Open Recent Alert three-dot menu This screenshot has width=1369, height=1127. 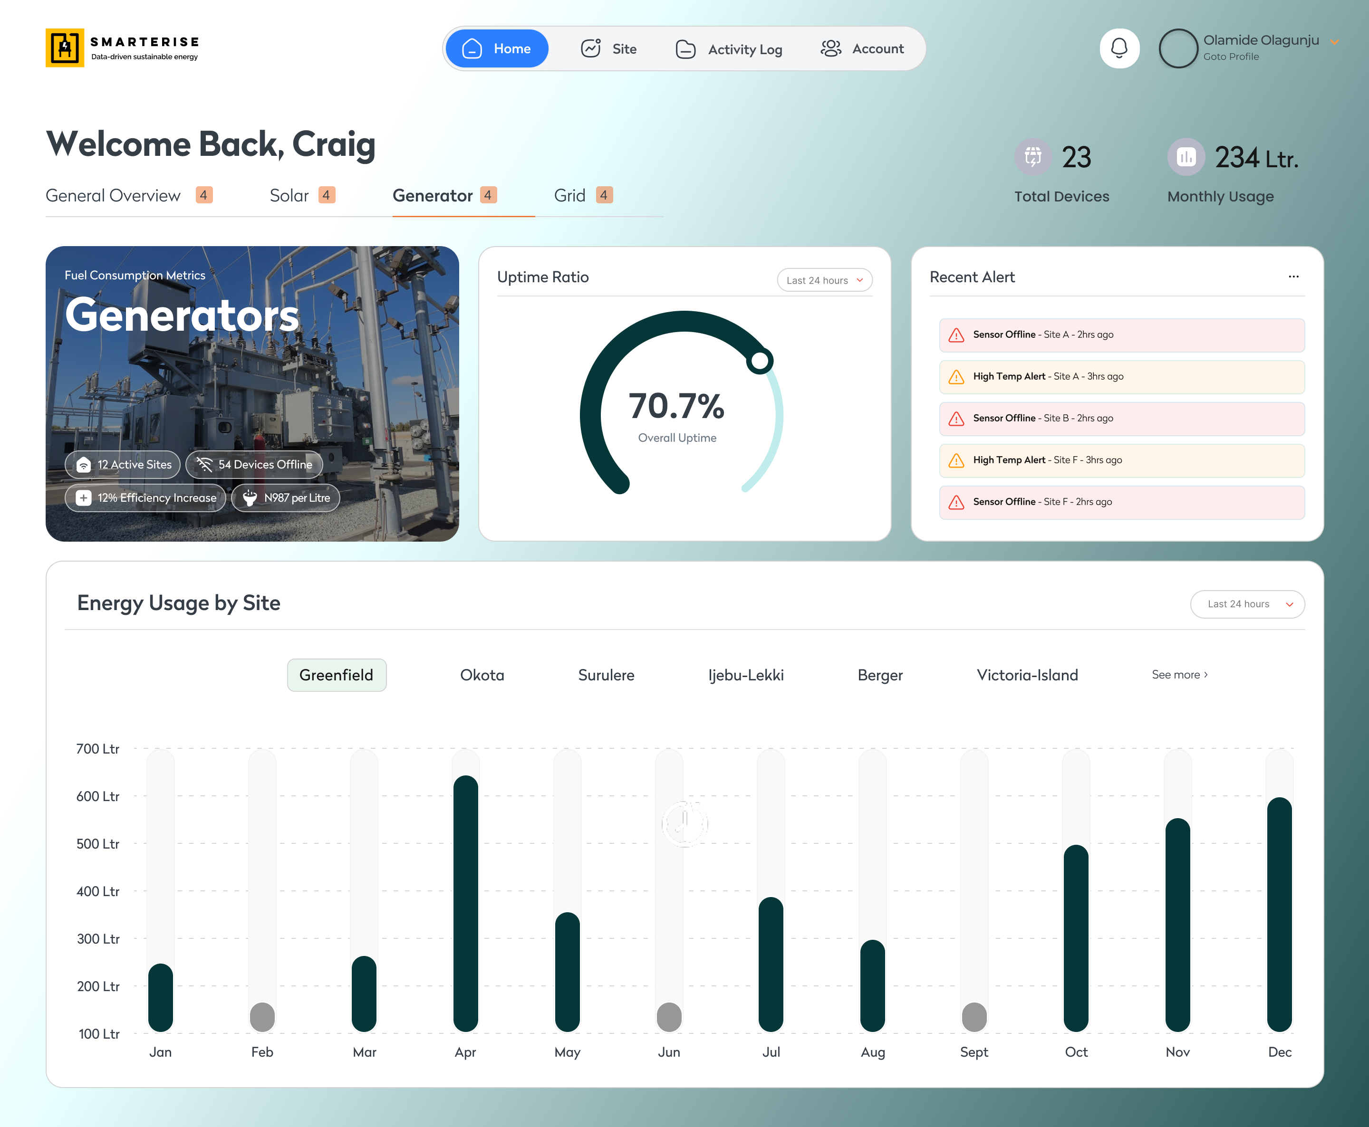coord(1294,277)
